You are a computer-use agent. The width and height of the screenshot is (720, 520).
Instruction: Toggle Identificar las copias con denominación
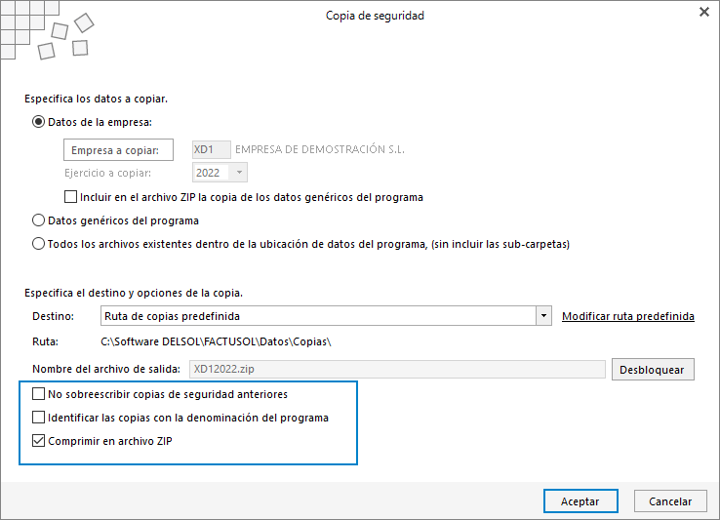pyautogui.click(x=39, y=418)
